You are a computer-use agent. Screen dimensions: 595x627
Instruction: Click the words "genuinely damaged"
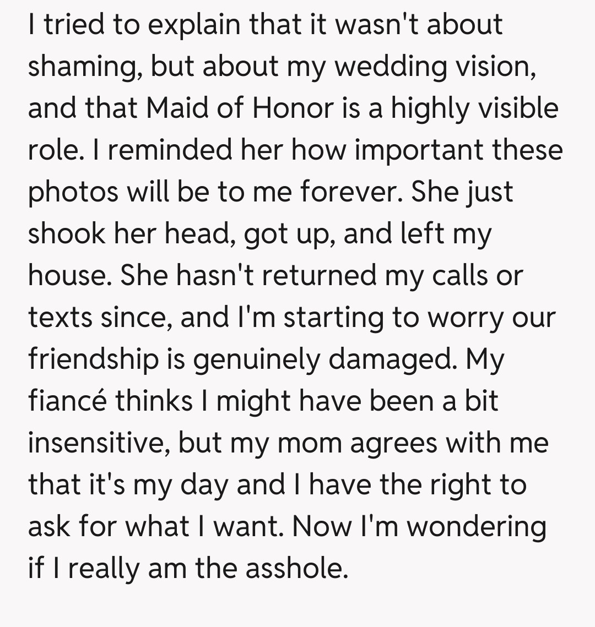click(x=319, y=359)
